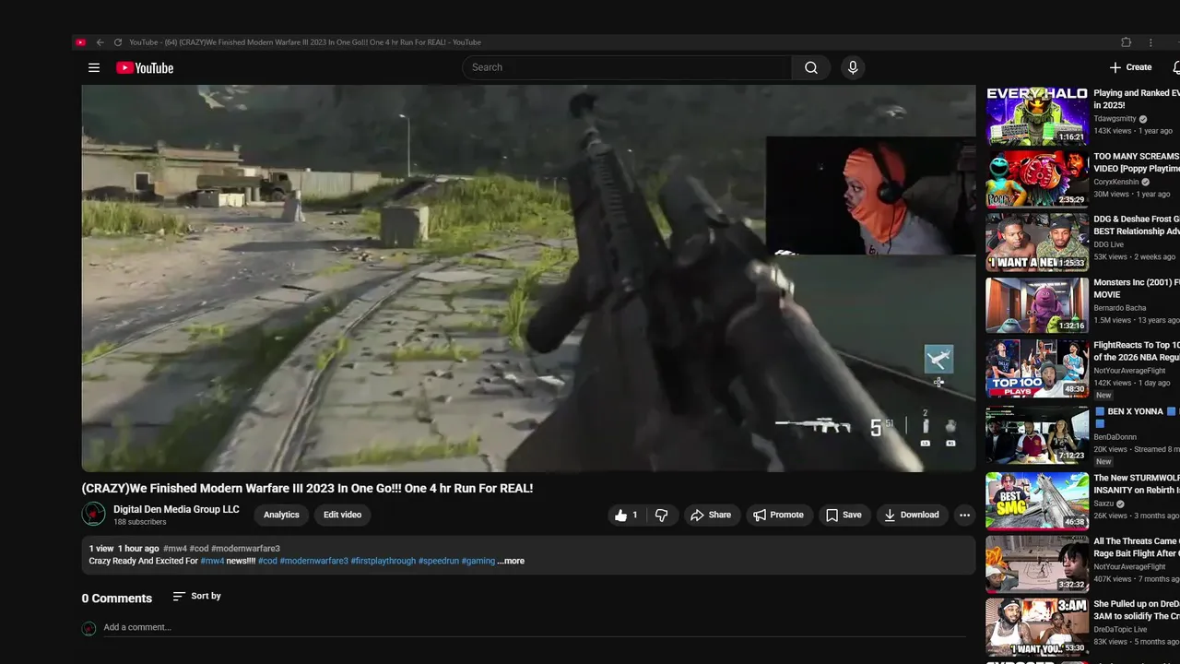Open BEN X YONNA stream thumbnail
The image size is (1180, 664).
[x=1037, y=433]
